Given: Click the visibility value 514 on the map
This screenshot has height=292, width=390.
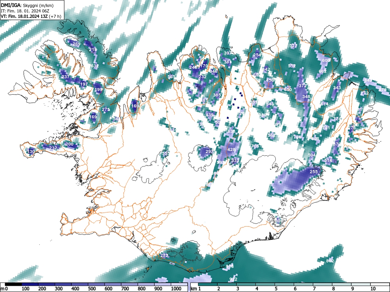Looking at the screenshot, I should tap(328, 160).
